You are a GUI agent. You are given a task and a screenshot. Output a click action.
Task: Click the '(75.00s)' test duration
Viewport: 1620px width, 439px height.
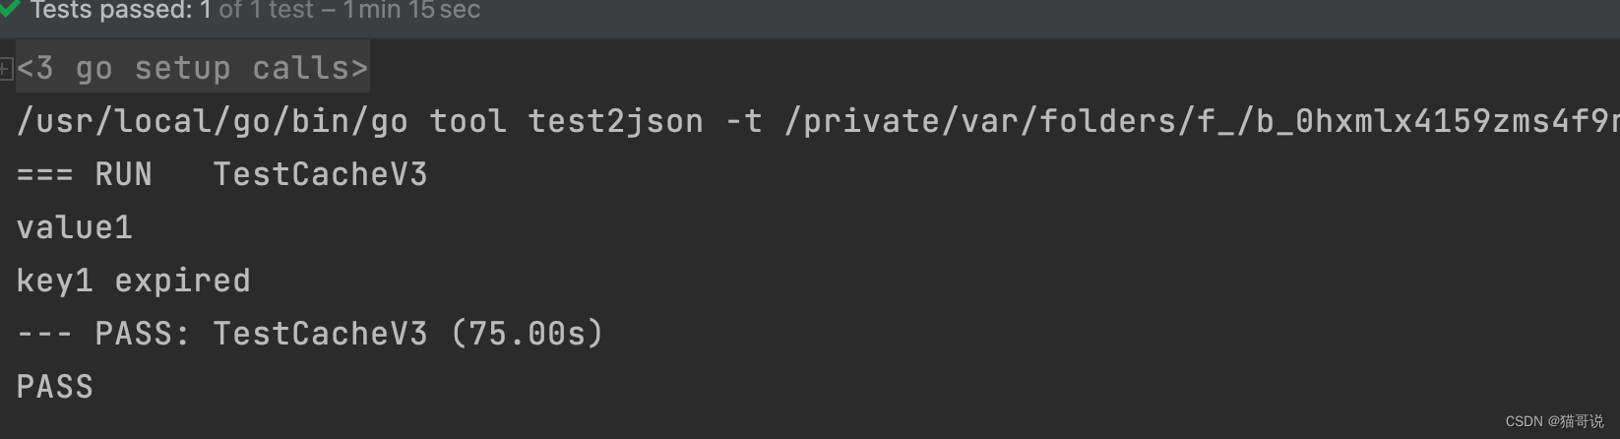pos(527,334)
